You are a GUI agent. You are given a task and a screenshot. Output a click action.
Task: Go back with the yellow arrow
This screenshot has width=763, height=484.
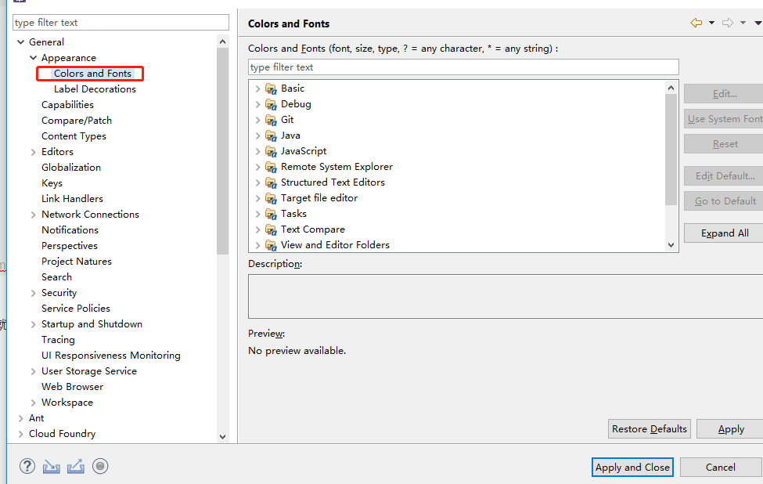click(x=696, y=23)
